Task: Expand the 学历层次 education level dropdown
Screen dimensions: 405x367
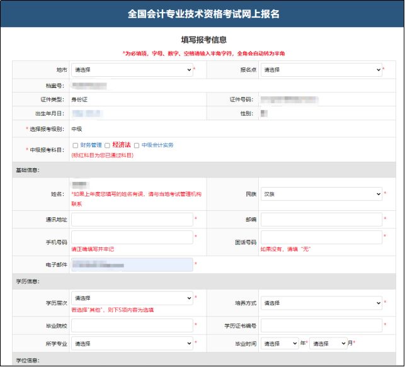Action: pos(132,298)
